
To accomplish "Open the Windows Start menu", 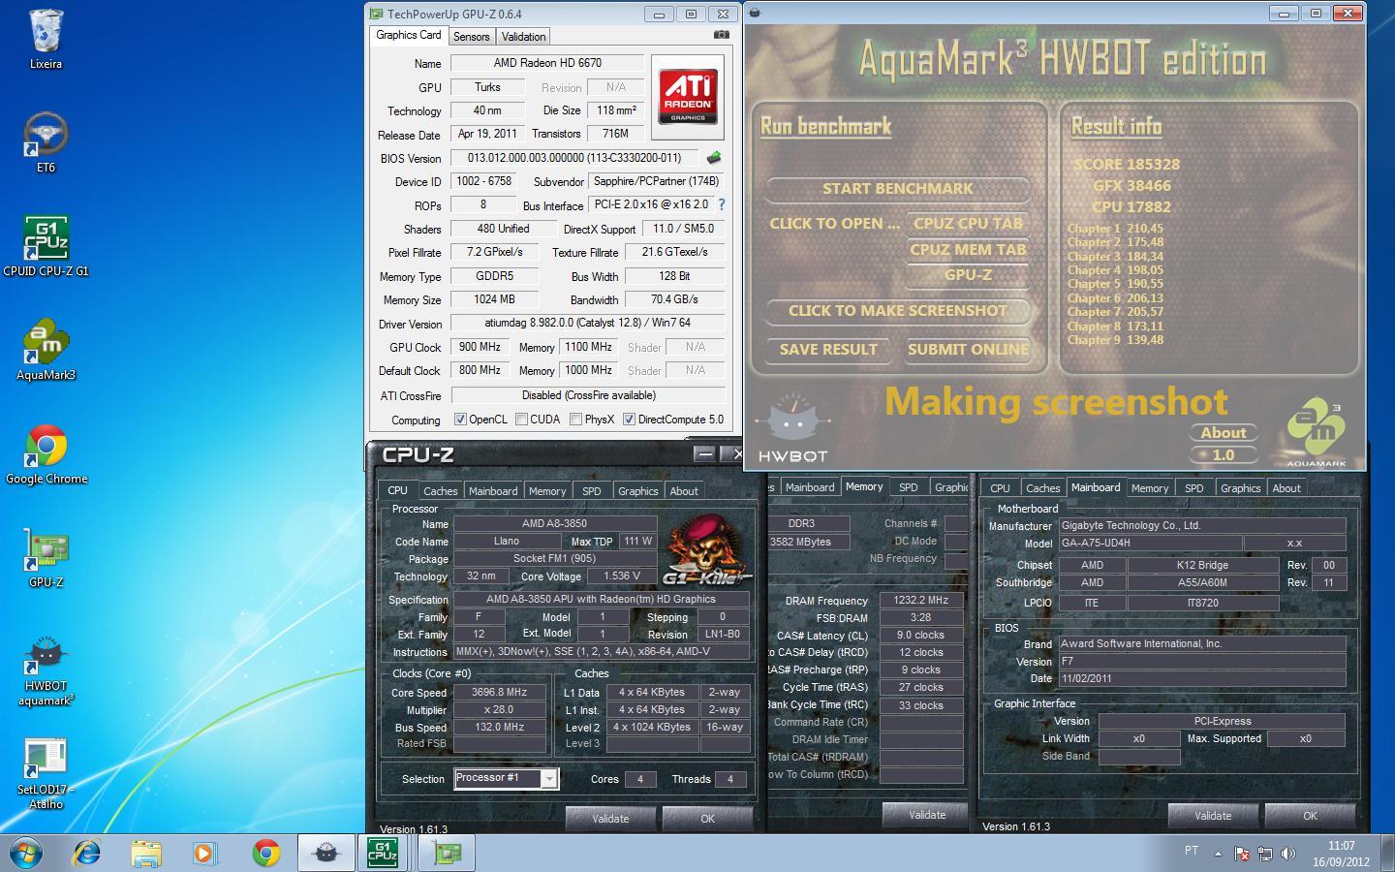I will tap(26, 853).
